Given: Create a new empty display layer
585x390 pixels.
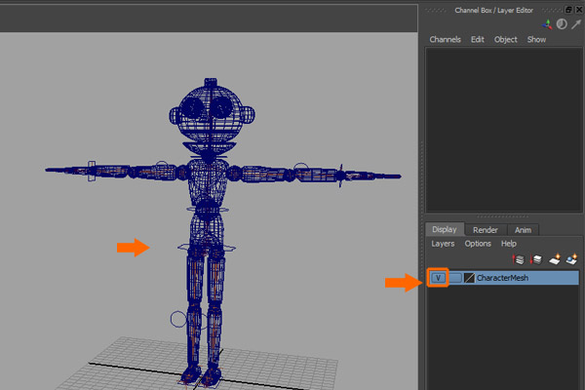Looking at the screenshot, I should 553,259.
